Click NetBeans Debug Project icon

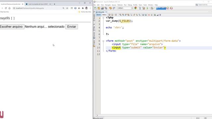coord(152,8)
